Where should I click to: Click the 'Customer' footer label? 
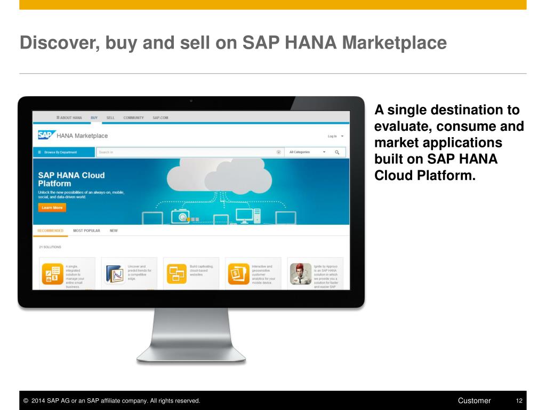(474, 401)
